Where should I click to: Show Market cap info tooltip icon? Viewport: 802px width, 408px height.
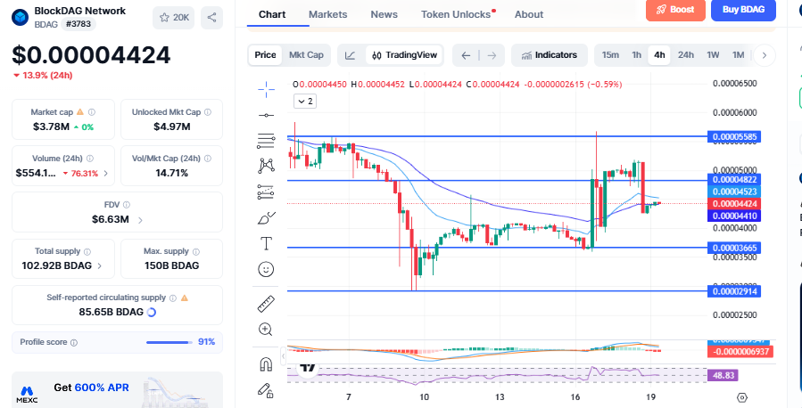pos(92,112)
